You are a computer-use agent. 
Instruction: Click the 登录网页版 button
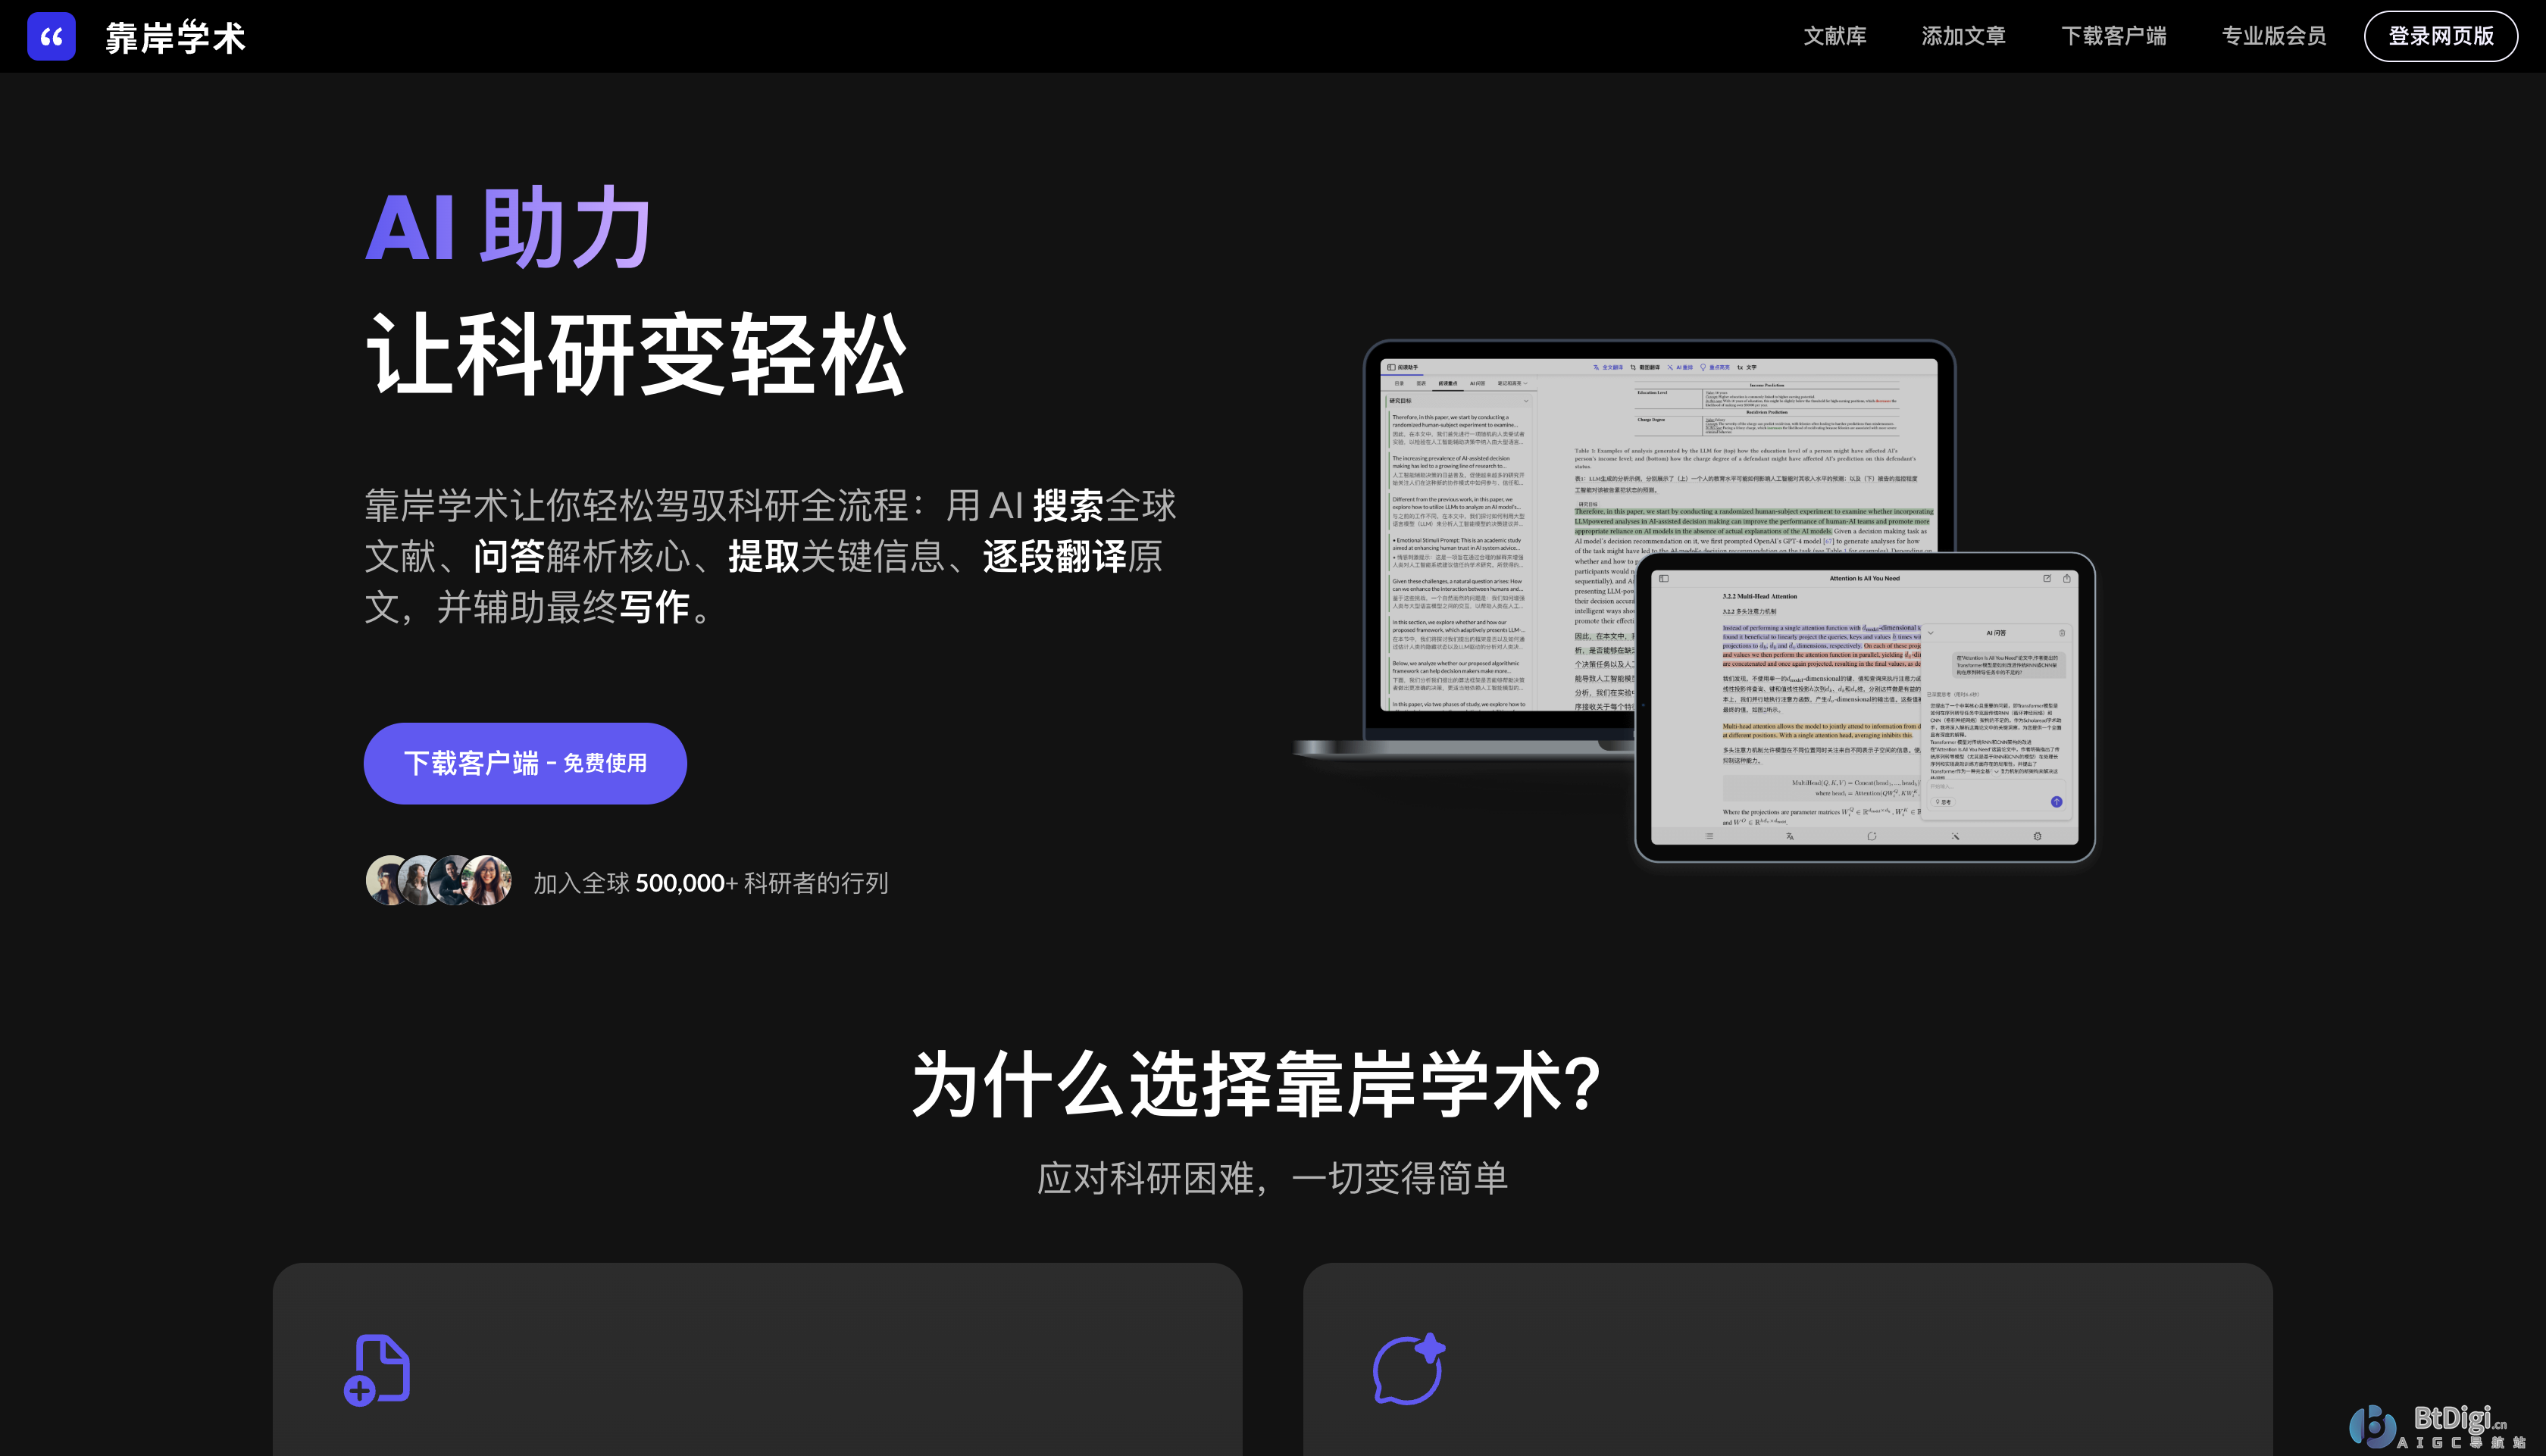pyautogui.click(x=2440, y=36)
